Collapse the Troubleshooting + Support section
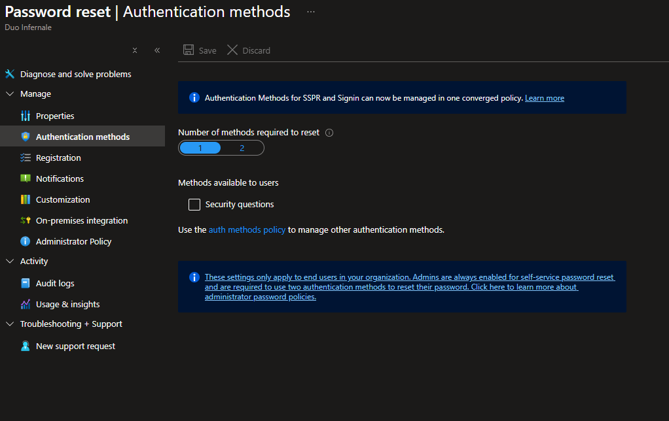Image resolution: width=669 pixels, height=421 pixels. tap(10, 324)
